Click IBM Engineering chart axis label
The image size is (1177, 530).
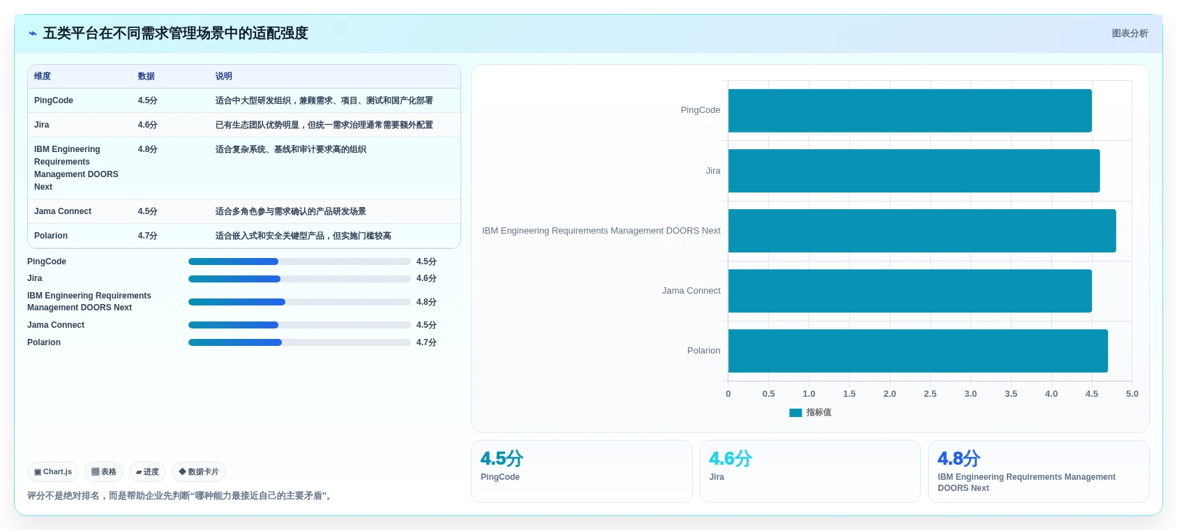coord(601,231)
